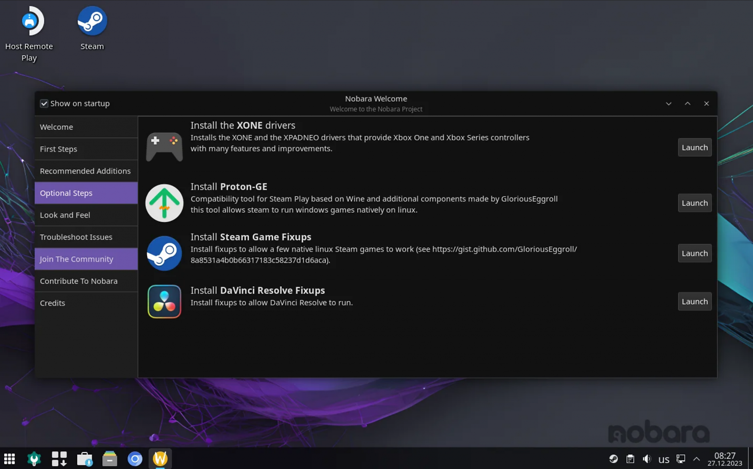This screenshot has height=469, width=753.
Task: Open the volume speaker tray icon
Action: click(x=647, y=459)
